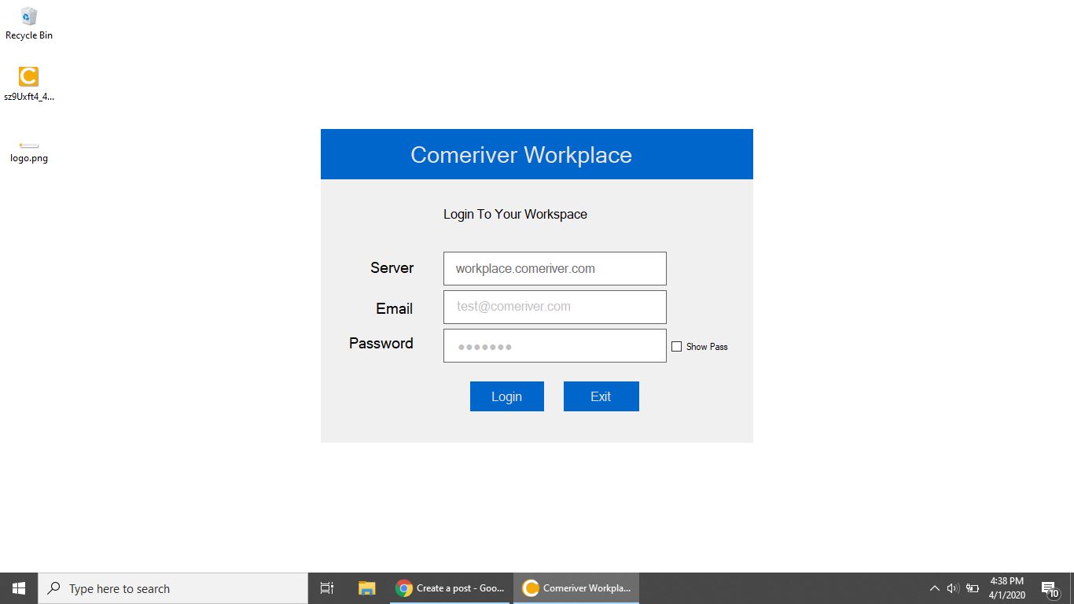Screen dimensions: 1074x604
Task: Click the battery status tray icon
Action: [x=973, y=588]
